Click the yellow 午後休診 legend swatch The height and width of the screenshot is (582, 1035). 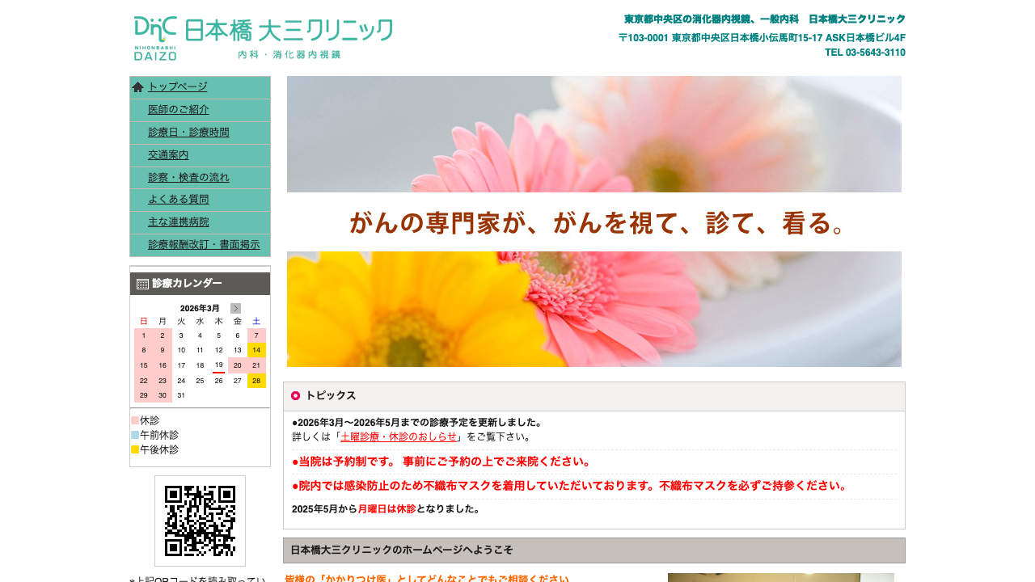(x=135, y=449)
